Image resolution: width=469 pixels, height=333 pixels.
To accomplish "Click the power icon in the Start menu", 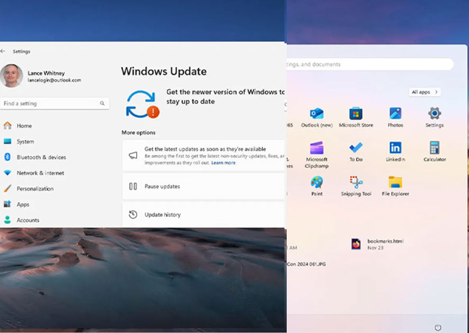I will 437,327.
